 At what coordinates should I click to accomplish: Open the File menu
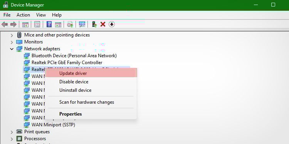click(x=7, y=15)
